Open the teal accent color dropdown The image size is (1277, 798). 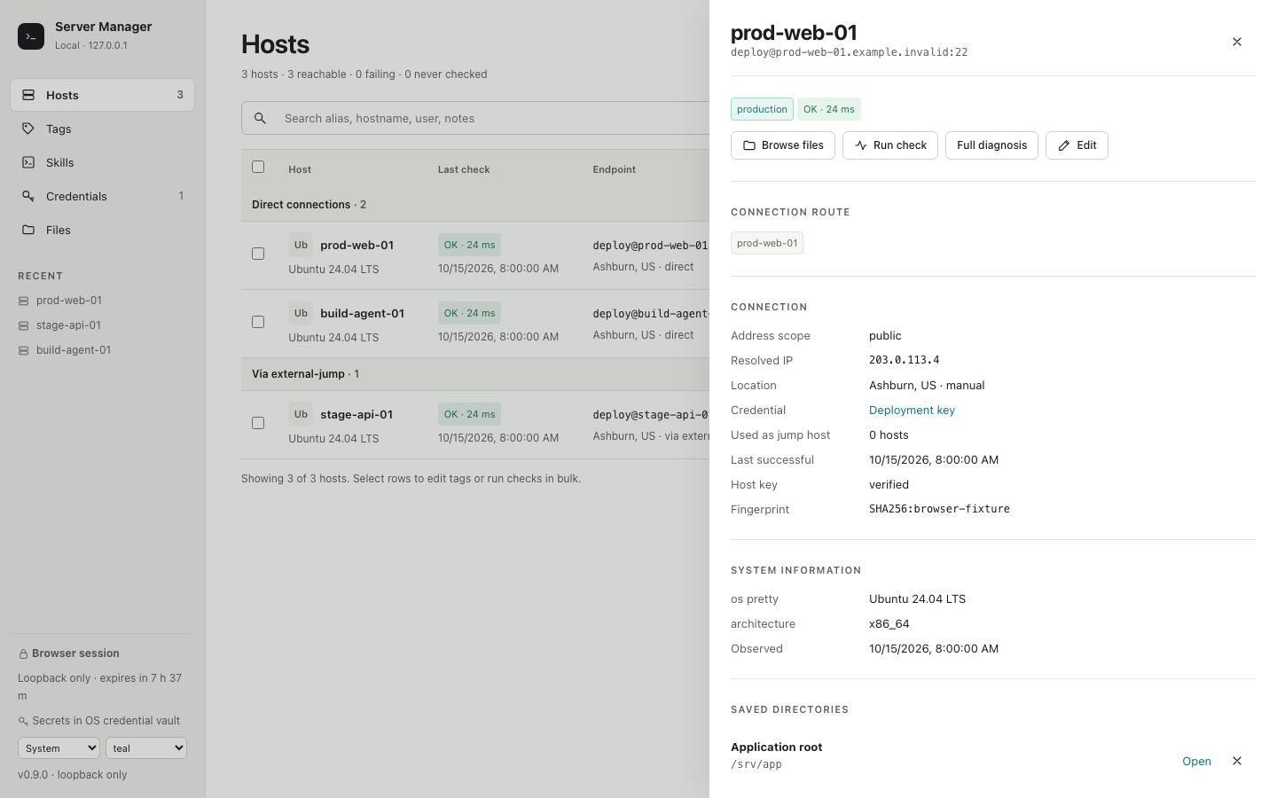pos(146,748)
